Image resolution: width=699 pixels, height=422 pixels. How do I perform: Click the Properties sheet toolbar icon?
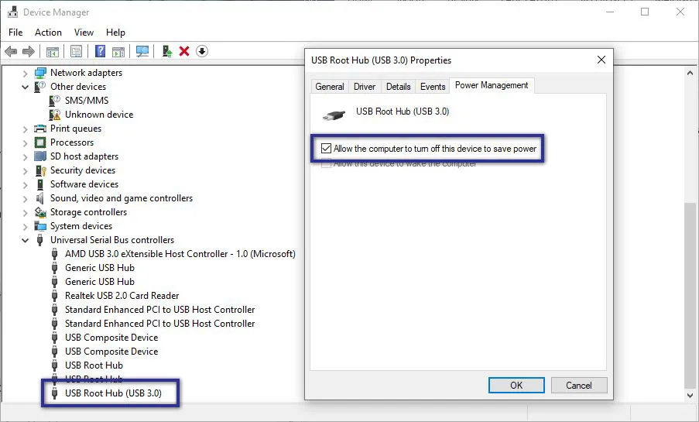(76, 51)
